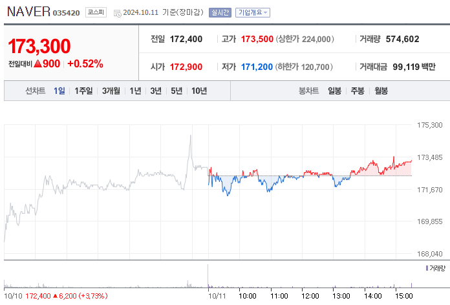Click the 10/11 date axis label
Screen dimensions: 450x305
point(217,296)
